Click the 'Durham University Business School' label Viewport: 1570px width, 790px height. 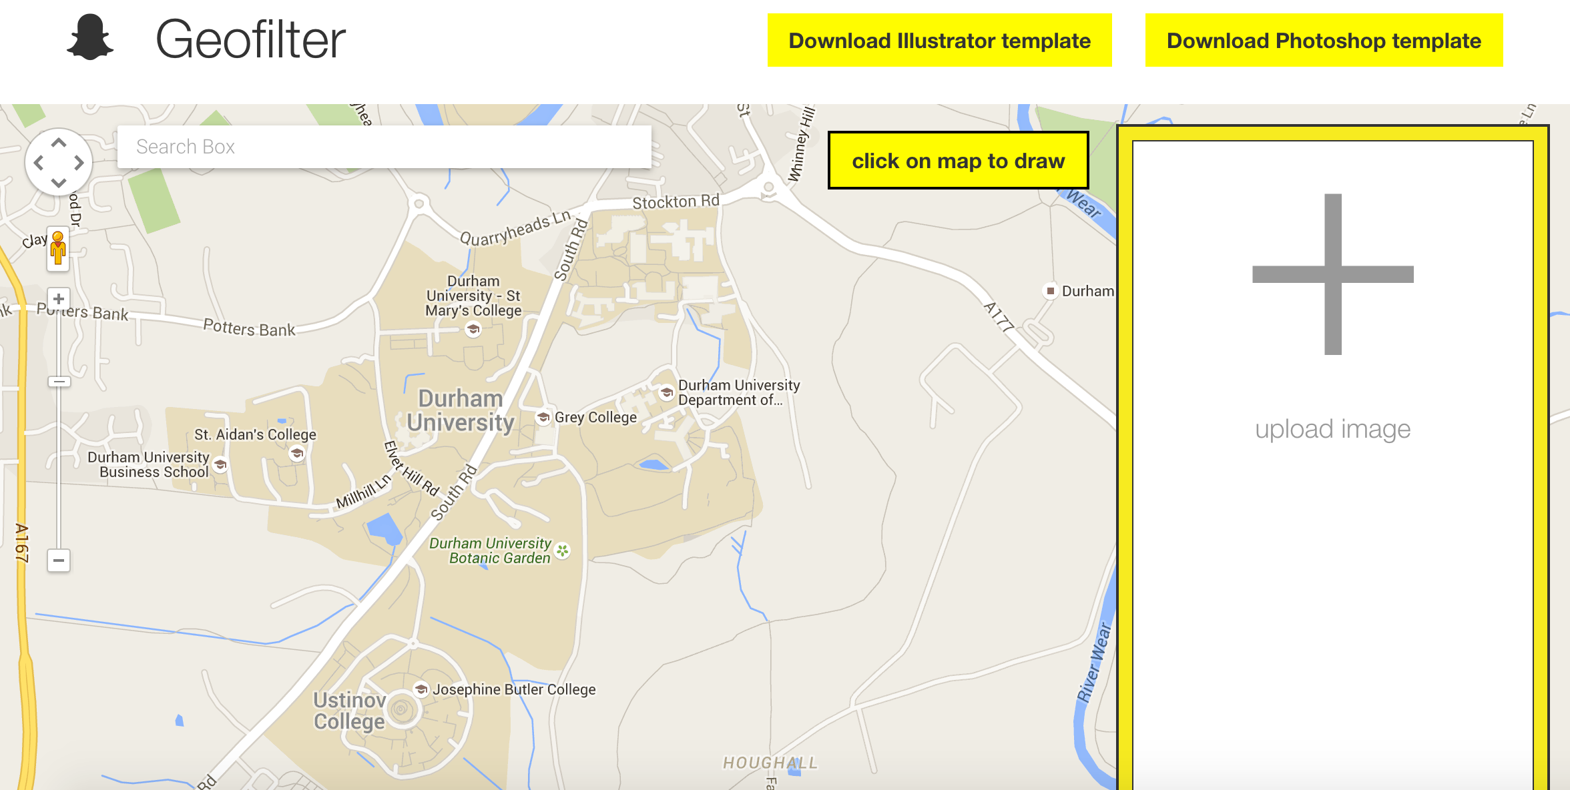click(x=148, y=464)
